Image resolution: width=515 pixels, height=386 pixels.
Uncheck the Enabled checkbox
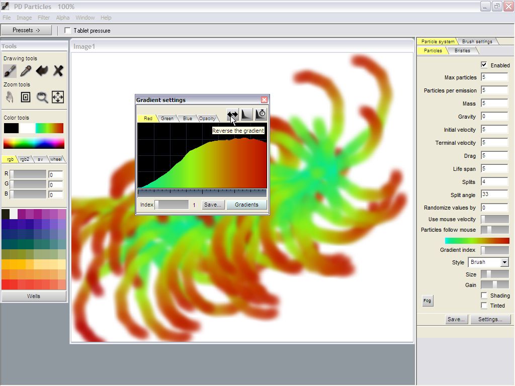(x=484, y=65)
